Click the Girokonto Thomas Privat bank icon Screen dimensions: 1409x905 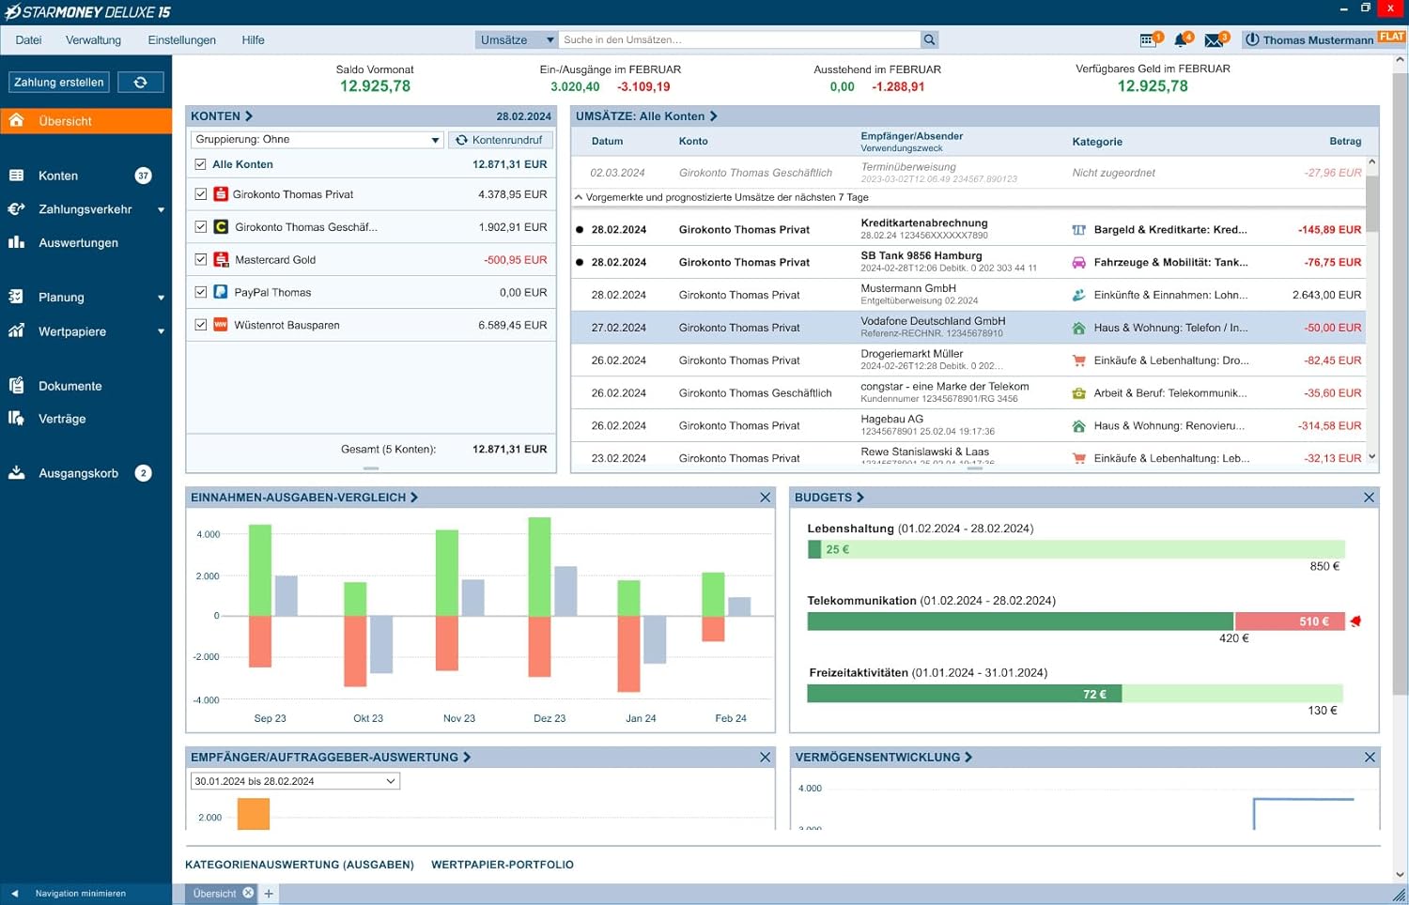tap(221, 194)
